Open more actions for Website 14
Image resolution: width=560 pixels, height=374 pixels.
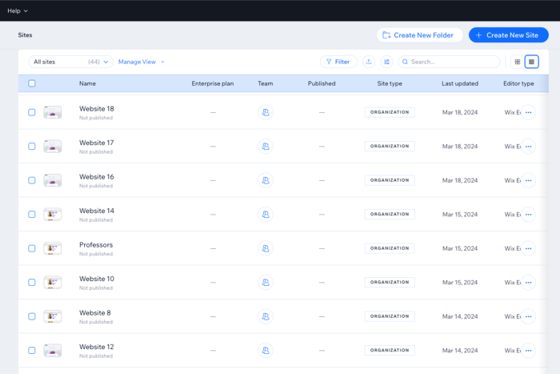tap(529, 214)
